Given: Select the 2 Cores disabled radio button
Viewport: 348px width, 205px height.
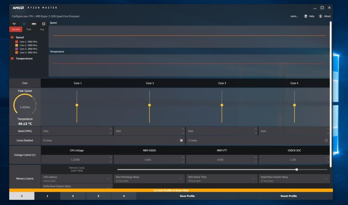Looking at the screenshot, I should 326,140.
